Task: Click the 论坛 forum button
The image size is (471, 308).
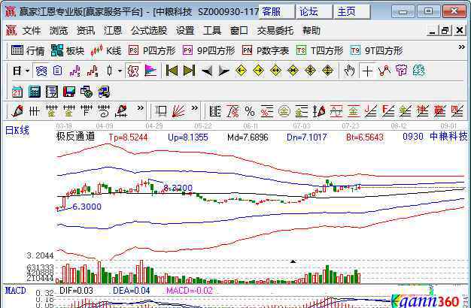Action: click(315, 12)
